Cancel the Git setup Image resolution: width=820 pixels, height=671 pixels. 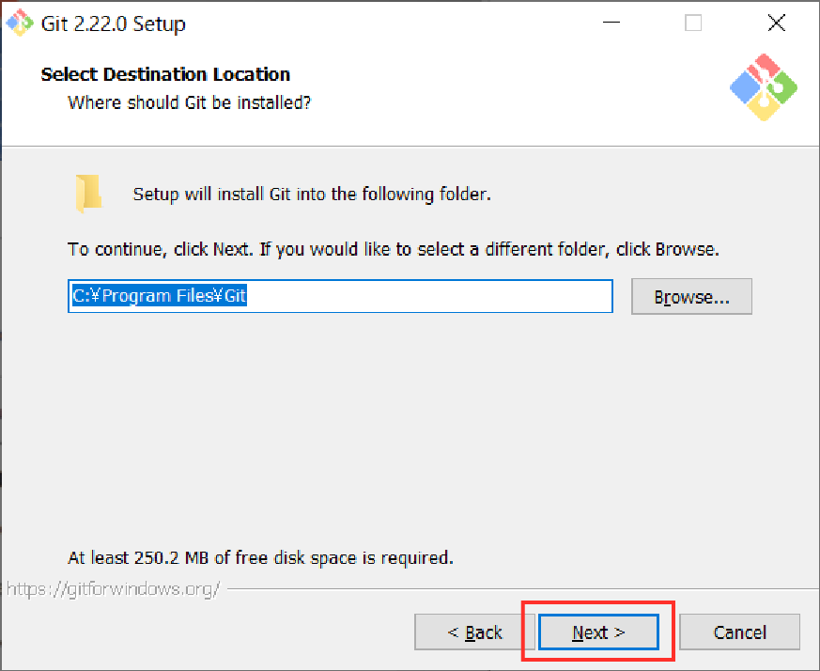(x=739, y=632)
